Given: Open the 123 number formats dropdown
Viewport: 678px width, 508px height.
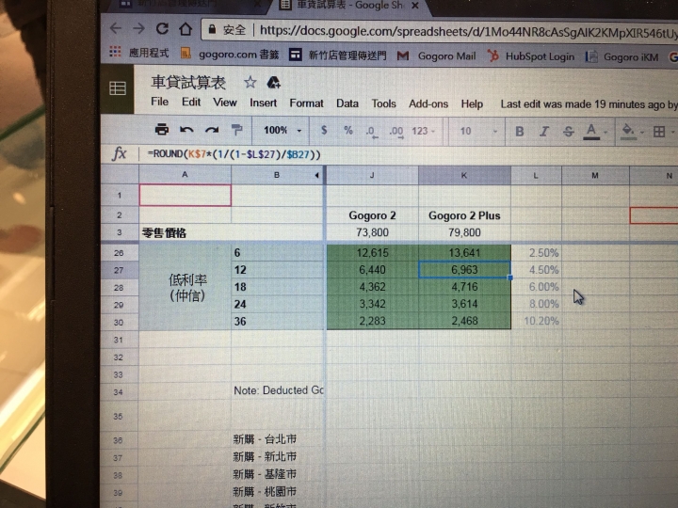Looking at the screenshot, I should coord(423,131).
